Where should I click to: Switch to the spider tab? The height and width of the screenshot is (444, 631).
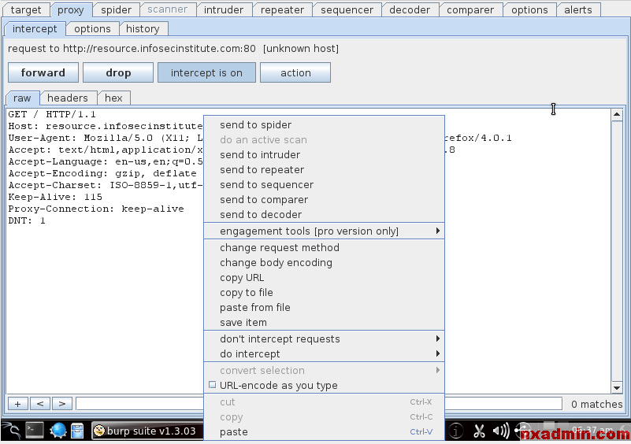(x=116, y=10)
